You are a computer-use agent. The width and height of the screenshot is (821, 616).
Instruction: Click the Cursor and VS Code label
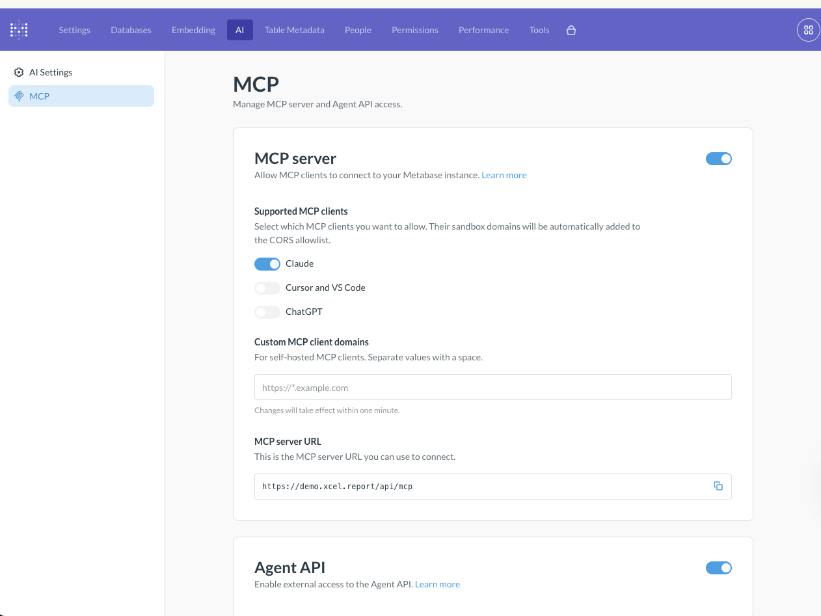pyautogui.click(x=325, y=288)
